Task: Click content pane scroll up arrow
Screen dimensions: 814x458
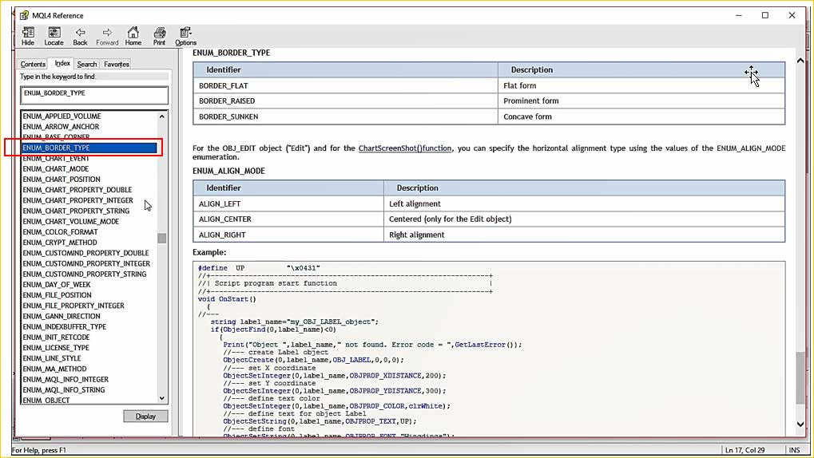Action: pyautogui.click(x=800, y=61)
